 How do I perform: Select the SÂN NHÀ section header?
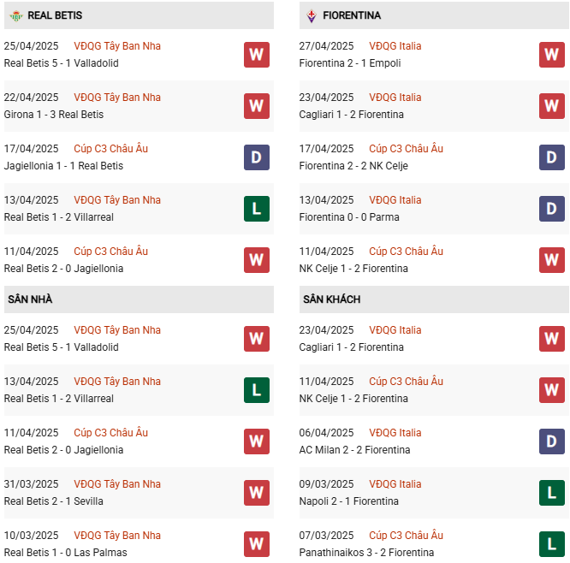[31, 299]
